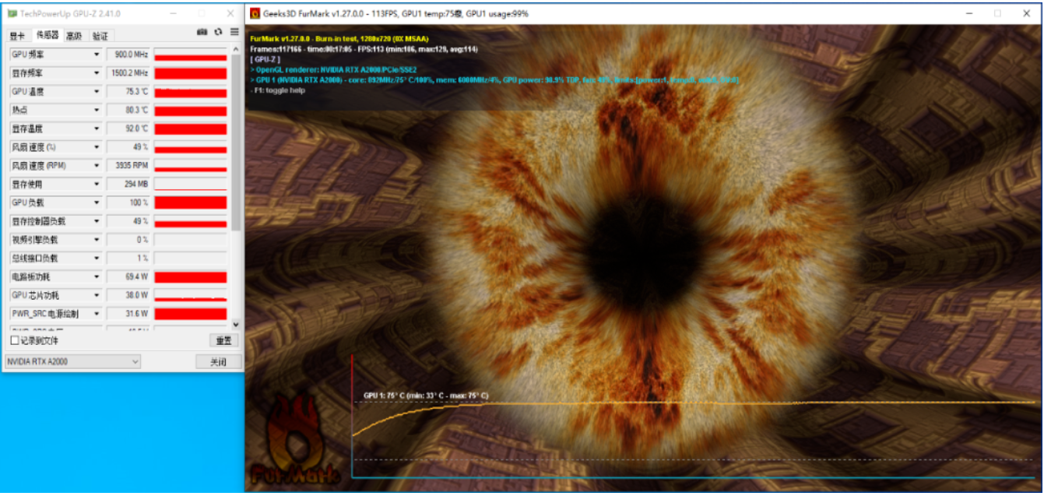
Task: Click the 1500.2 MHz value field
Action: [128, 73]
